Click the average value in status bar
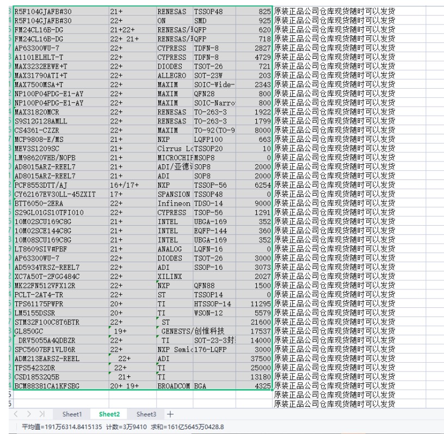This screenshot has height=434, width=444. coord(61,427)
